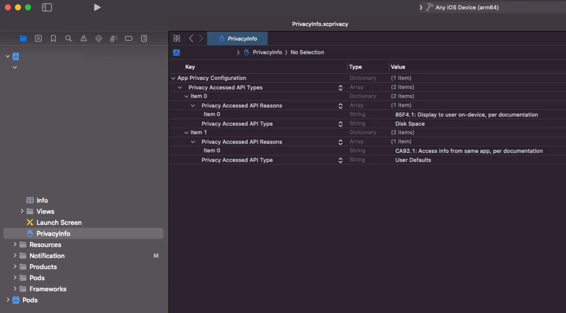Select Launch Screen in the file navigator
566x313 pixels.
tap(59, 222)
